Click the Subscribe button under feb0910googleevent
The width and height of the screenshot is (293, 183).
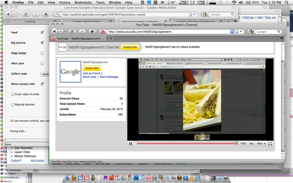coord(92,68)
